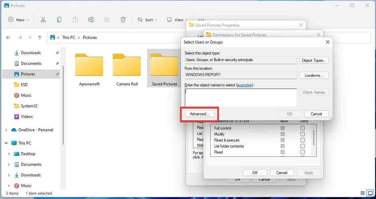Screen dimensions: 376x199
Task: Expand Downloads under This PC
Action: (9, 175)
